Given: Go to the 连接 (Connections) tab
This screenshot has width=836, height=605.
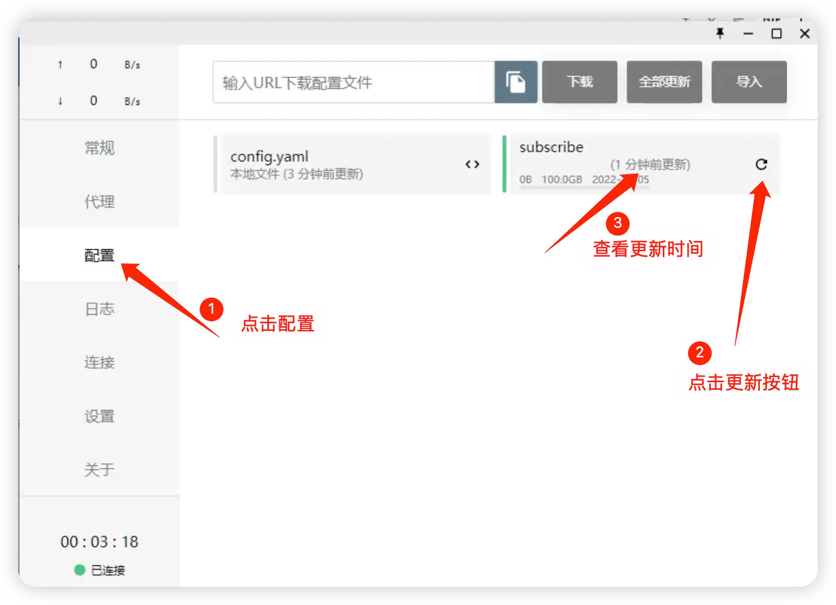Looking at the screenshot, I should coord(99,362).
